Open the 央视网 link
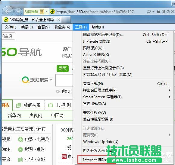 click(x=36, y=115)
